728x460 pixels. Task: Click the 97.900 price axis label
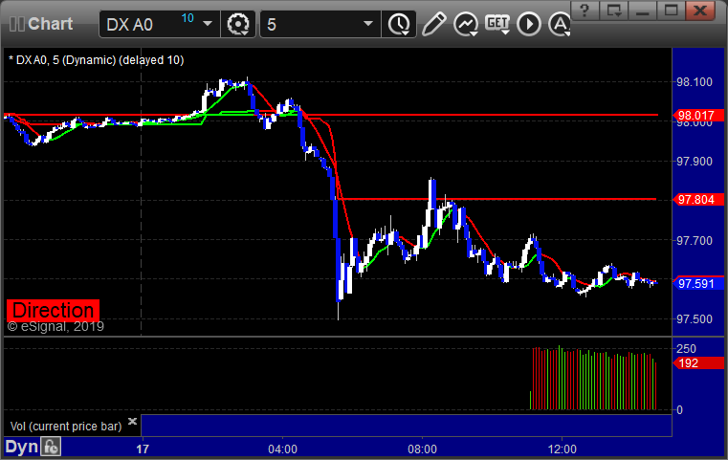(695, 162)
